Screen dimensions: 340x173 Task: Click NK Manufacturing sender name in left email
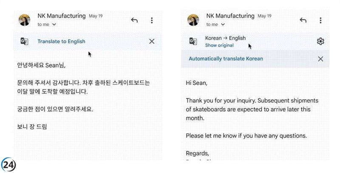click(x=61, y=16)
